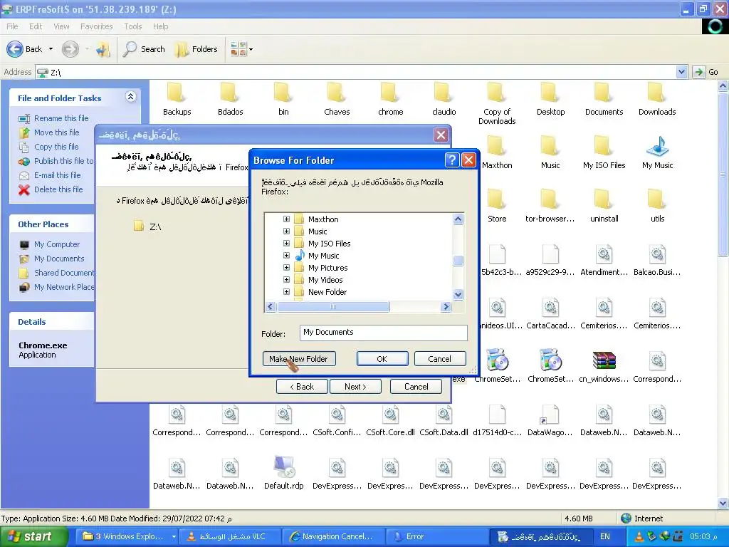Click the Up folder toolbar icon
Image resolution: width=729 pixels, height=547 pixels.
[103, 49]
